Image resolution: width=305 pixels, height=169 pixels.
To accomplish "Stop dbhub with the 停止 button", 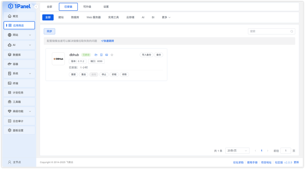I will 104,74.
